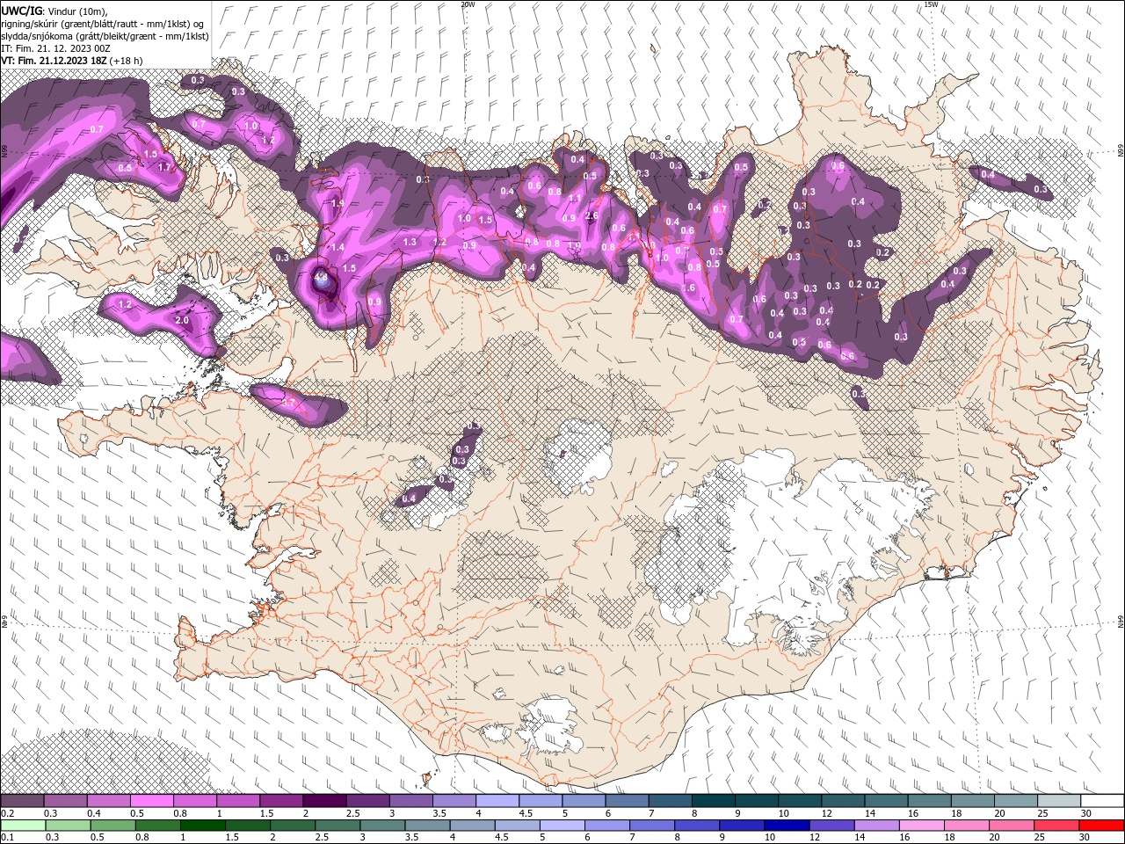
Task: Click the '1.6' precipitation value on map
Action: tap(688, 287)
